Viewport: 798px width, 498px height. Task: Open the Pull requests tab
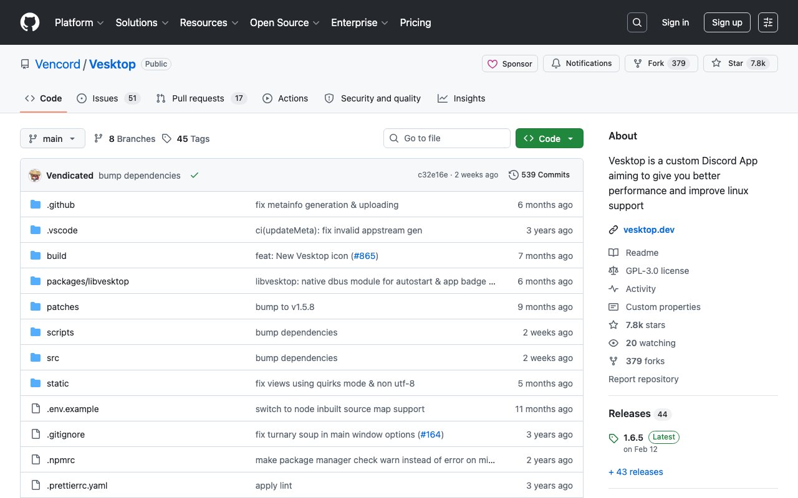click(x=201, y=98)
